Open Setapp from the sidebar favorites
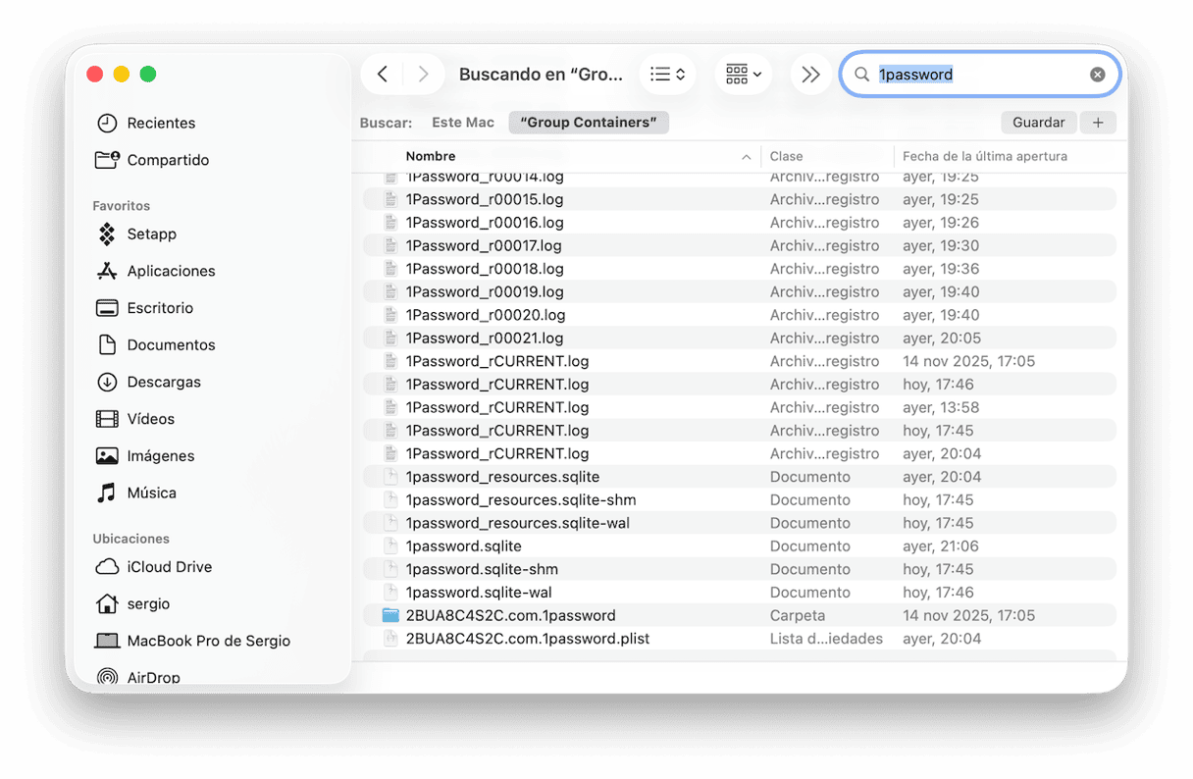 [151, 234]
